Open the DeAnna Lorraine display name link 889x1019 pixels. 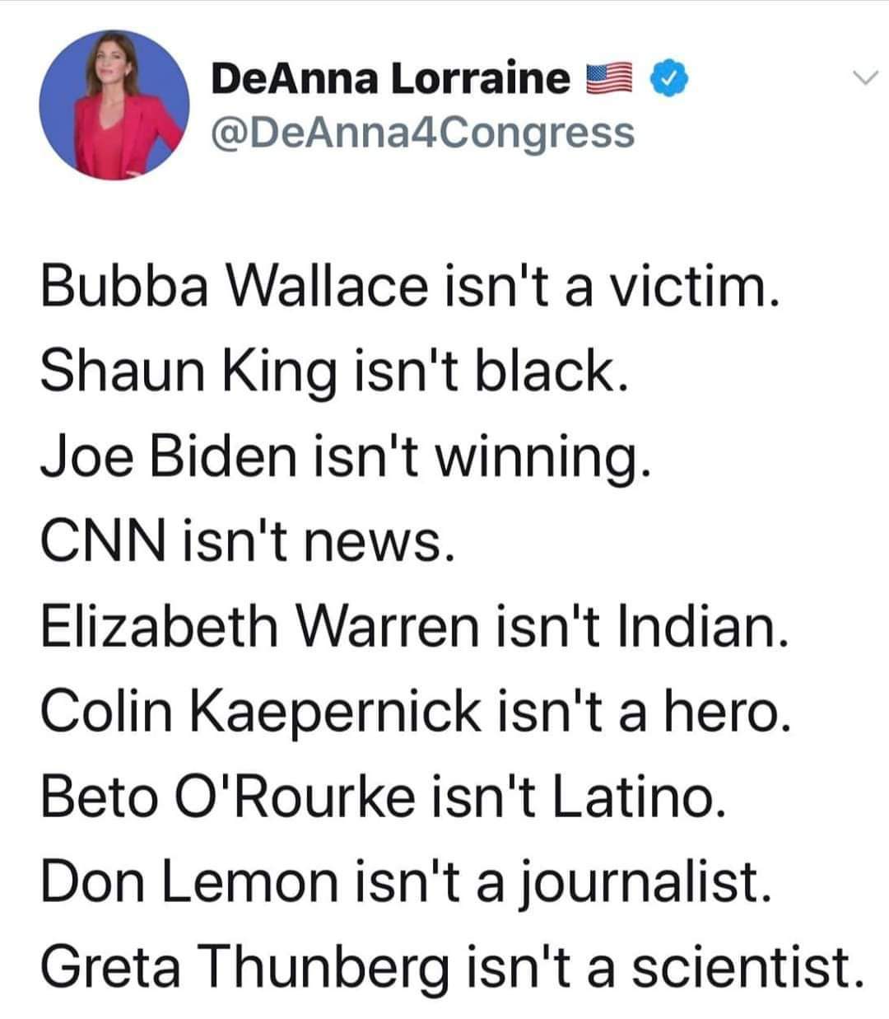click(390, 79)
